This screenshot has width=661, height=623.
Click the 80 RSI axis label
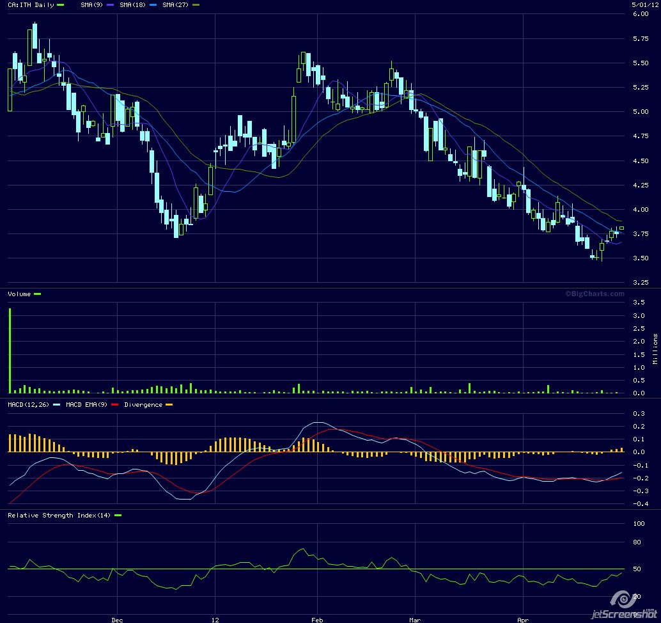[637, 542]
